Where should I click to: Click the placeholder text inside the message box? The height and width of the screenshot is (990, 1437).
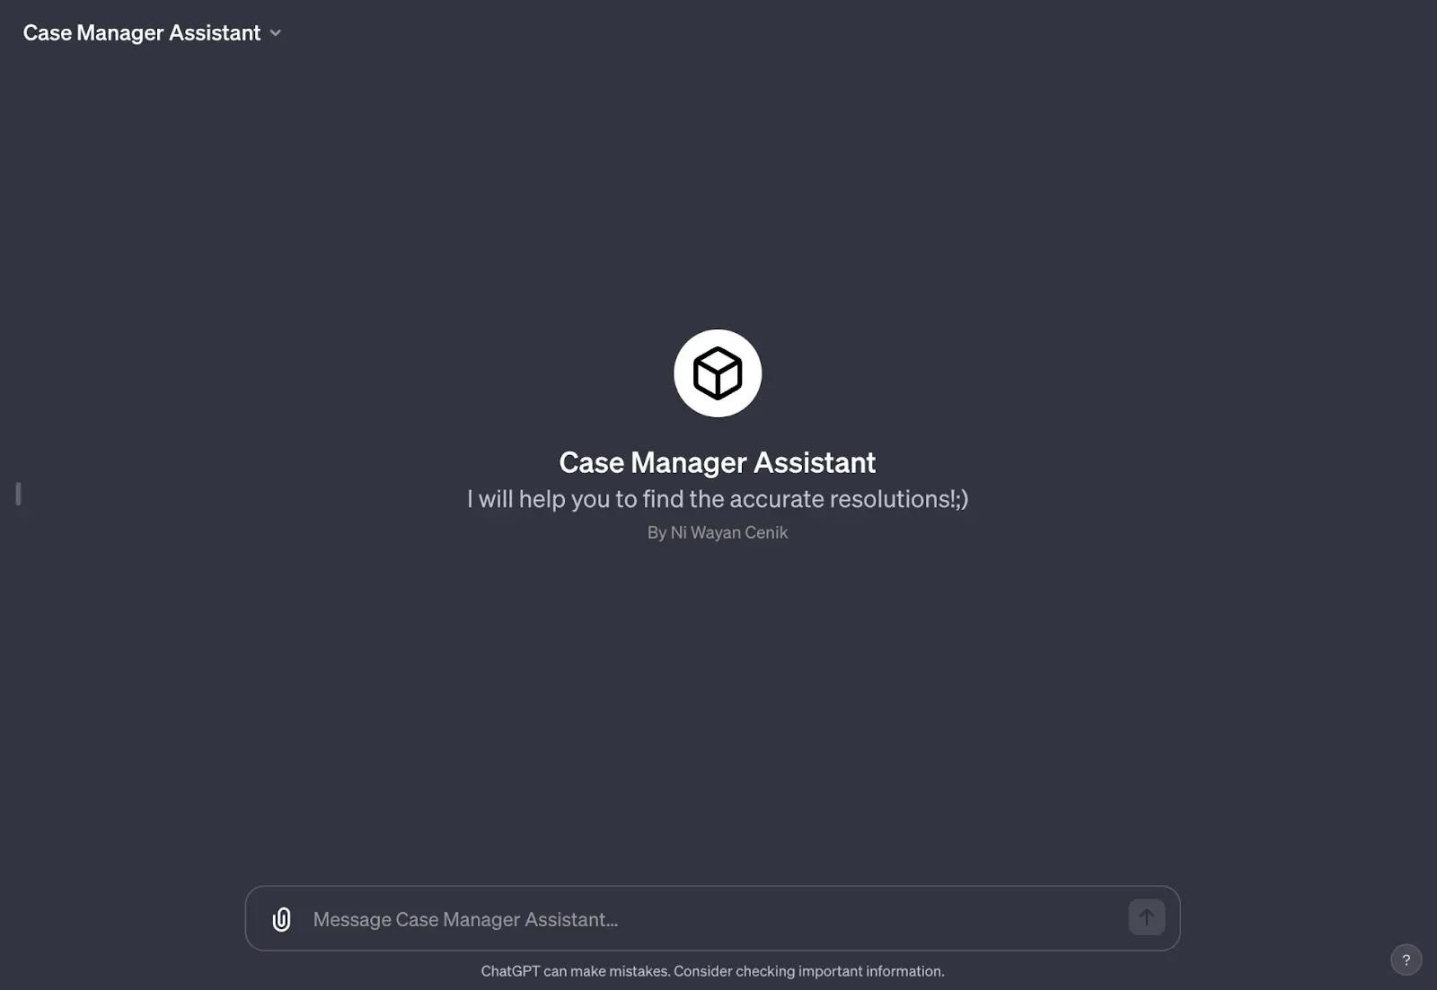[465, 919]
